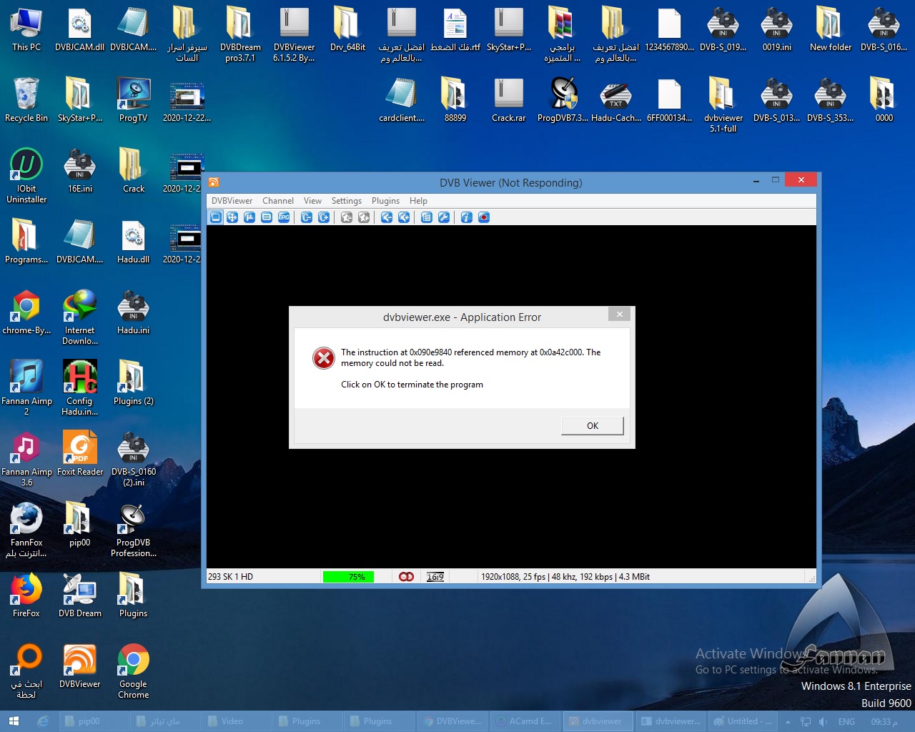Click the red stereo audio status icon
Image resolution: width=915 pixels, height=732 pixels.
point(406,577)
